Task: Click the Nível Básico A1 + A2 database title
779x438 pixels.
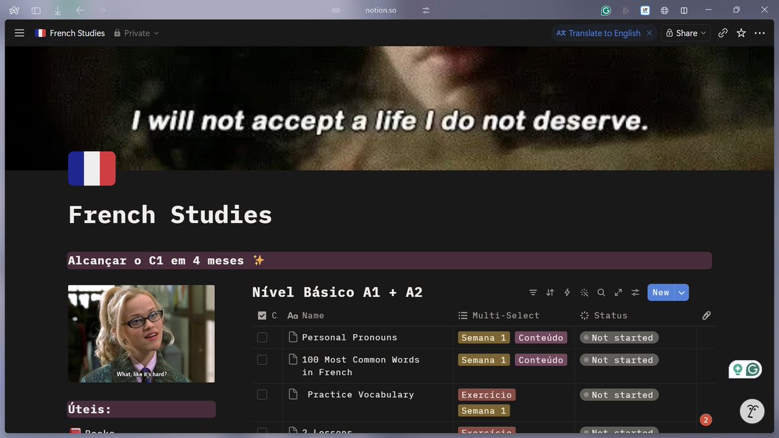Action: (x=337, y=292)
